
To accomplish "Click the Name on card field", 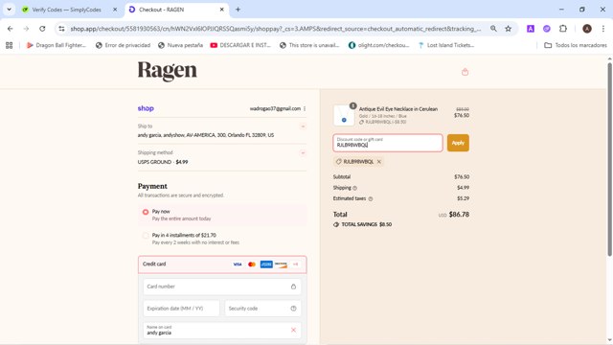I will [x=221, y=330].
